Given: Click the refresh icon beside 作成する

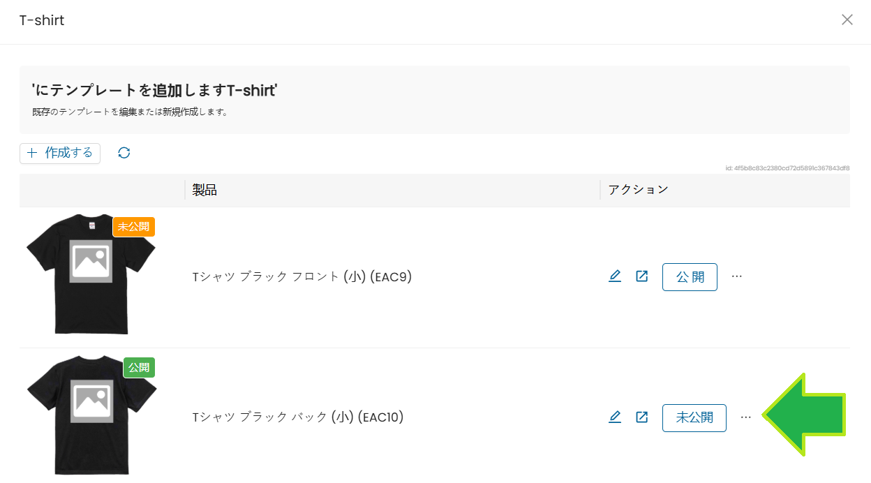Looking at the screenshot, I should point(124,153).
